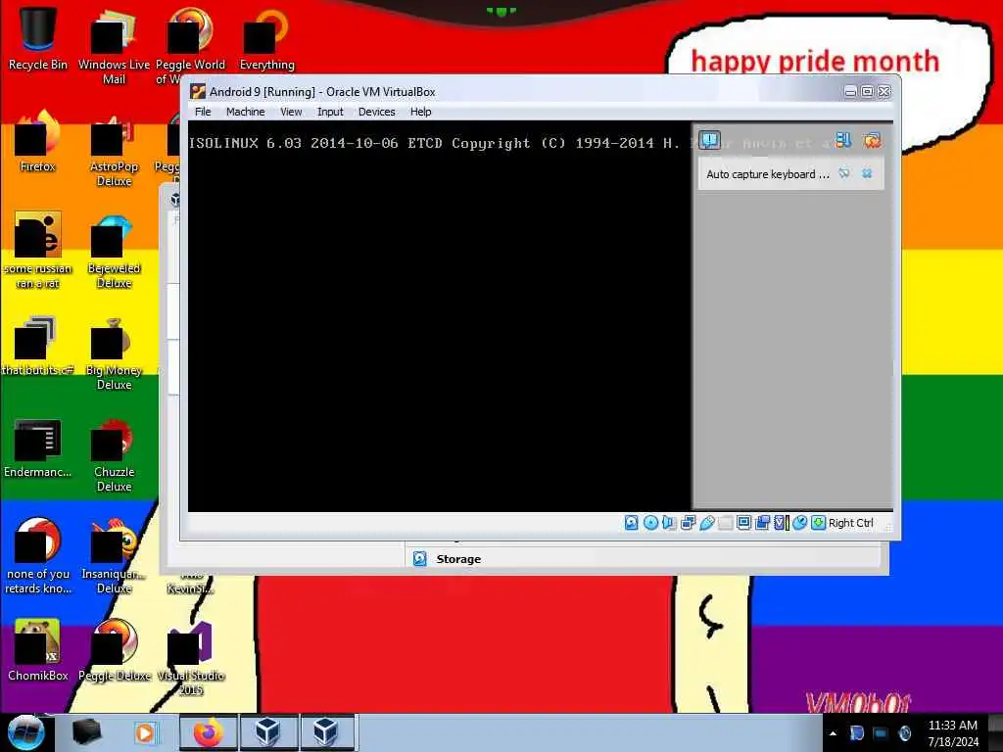Click the first VirtualBox cube taskbar button
The width and height of the screenshot is (1003, 752).
268,732
